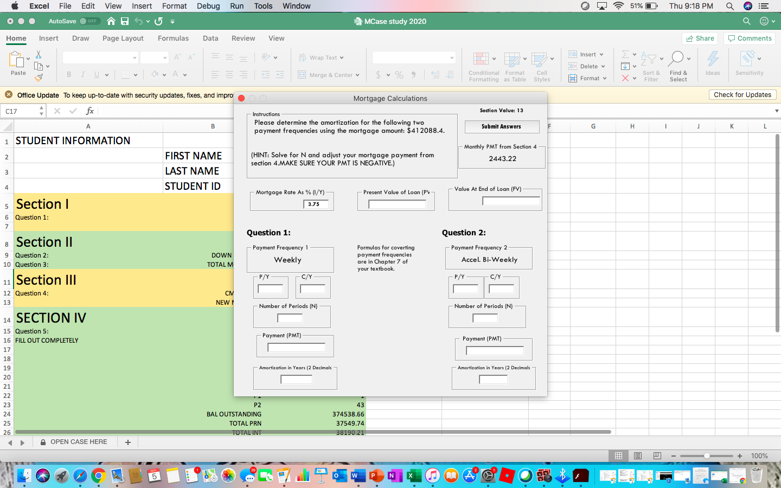Expand the Insert cells dropdown
Image resolution: width=781 pixels, height=488 pixels.
tap(601, 54)
